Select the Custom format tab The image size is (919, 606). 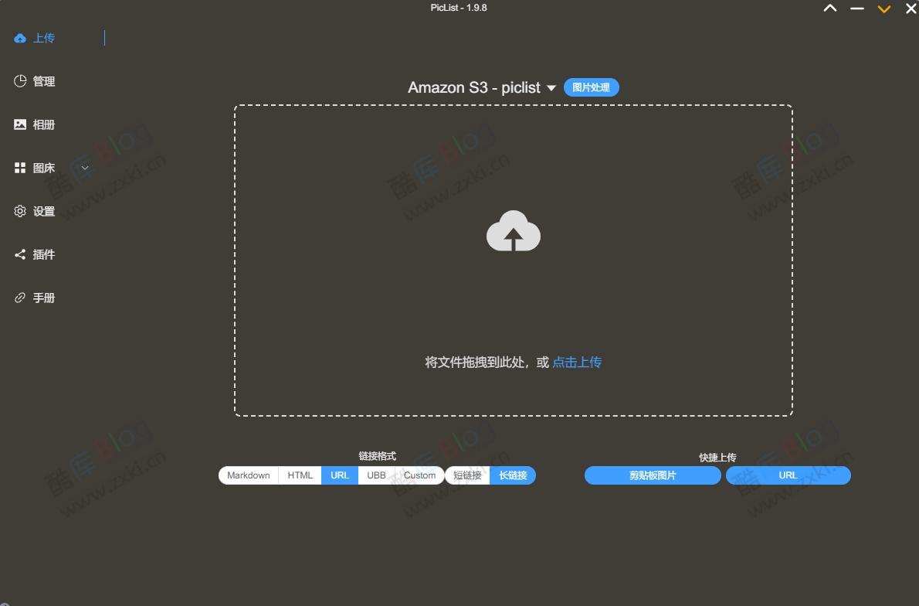click(x=419, y=475)
